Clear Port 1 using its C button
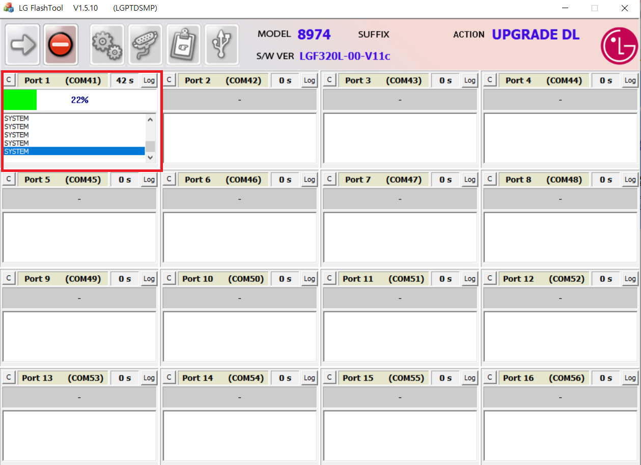The width and height of the screenshot is (641, 465). 9,80
